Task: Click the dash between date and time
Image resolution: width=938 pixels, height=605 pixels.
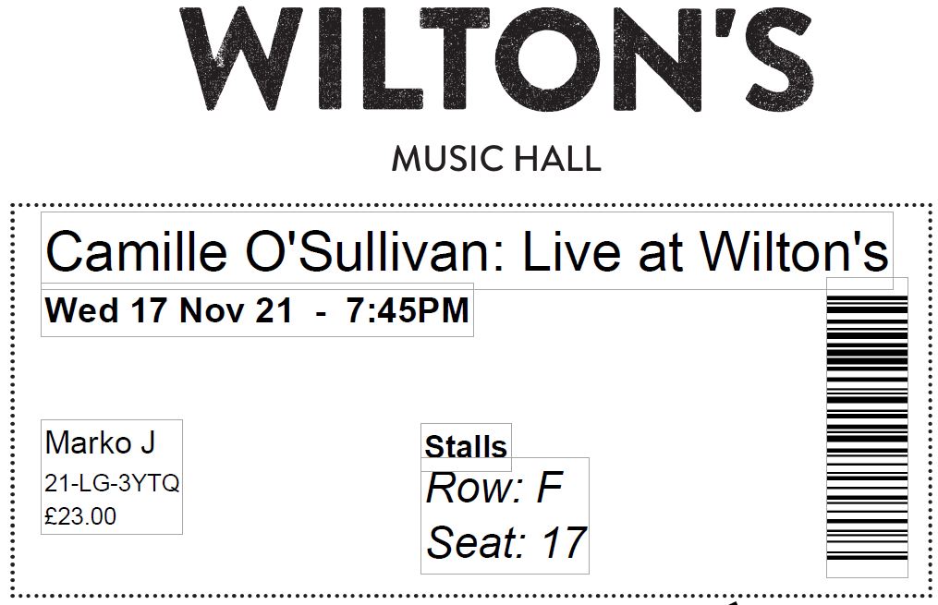Action: click(320, 312)
